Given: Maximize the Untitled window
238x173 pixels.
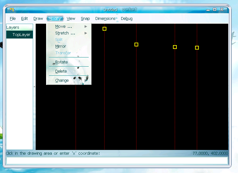Looking at the screenshot, I should (215, 9).
